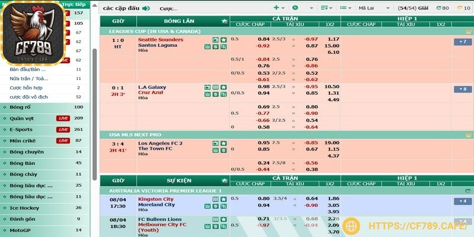Click the dollar icon in Cruz Azul row

coord(216,94)
